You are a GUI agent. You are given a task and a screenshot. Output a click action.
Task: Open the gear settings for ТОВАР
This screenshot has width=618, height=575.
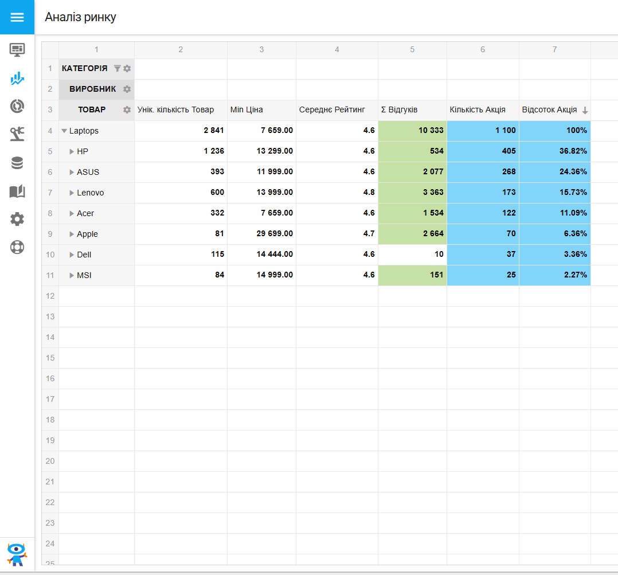click(127, 110)
